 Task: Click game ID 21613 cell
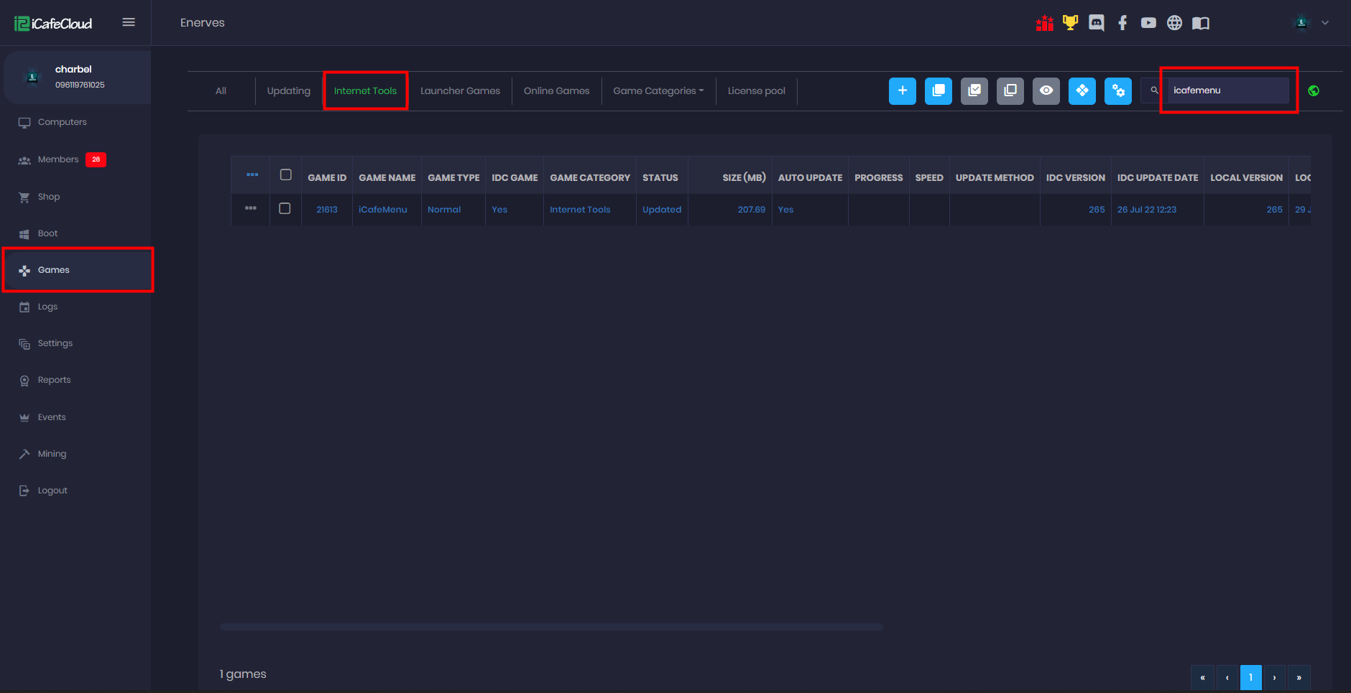(x=327, y=210)
